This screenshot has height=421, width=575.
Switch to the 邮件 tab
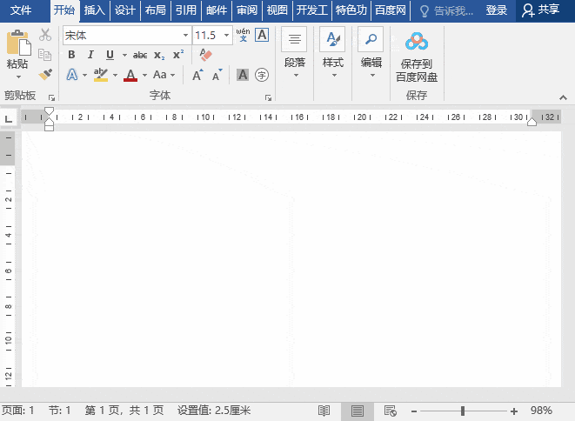click(217, 10)
